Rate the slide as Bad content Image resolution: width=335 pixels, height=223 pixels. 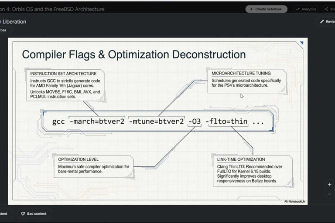[34, 213]
